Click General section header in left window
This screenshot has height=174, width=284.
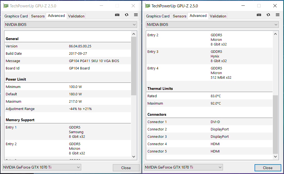tap(12, 39)
